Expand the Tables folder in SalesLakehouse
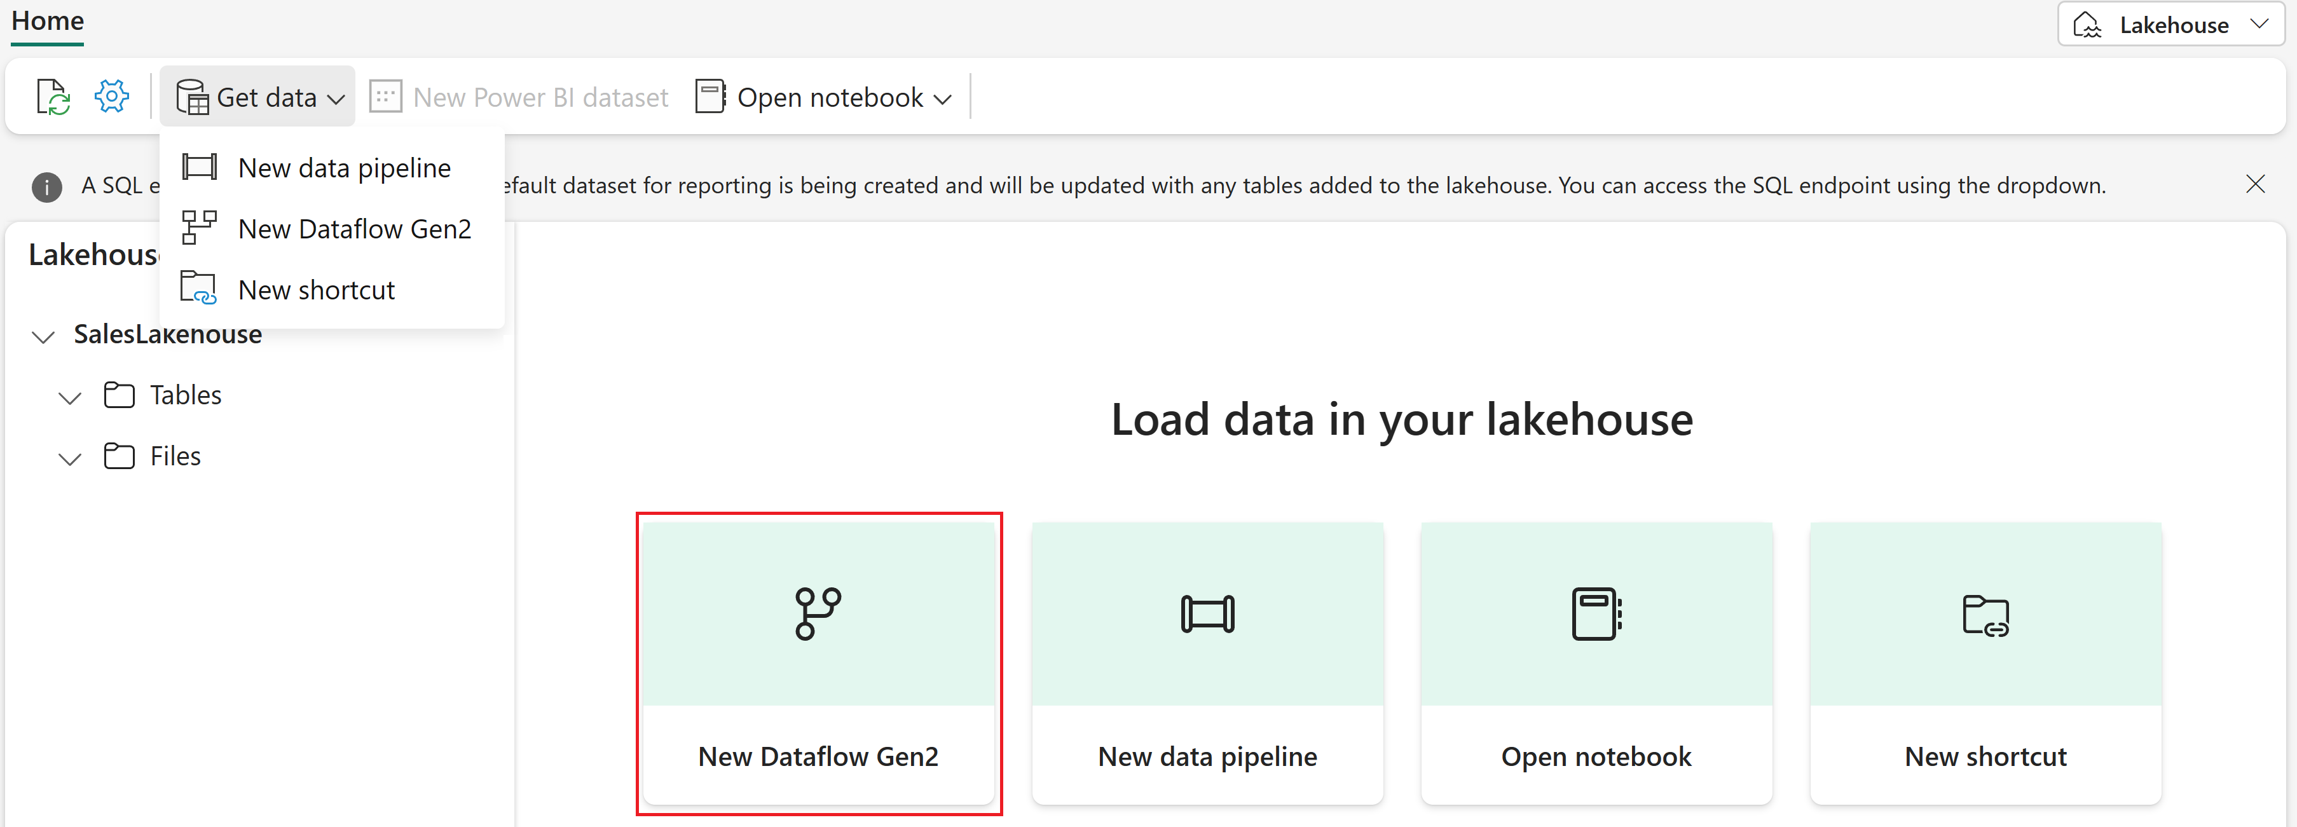 tap(67, 395)
